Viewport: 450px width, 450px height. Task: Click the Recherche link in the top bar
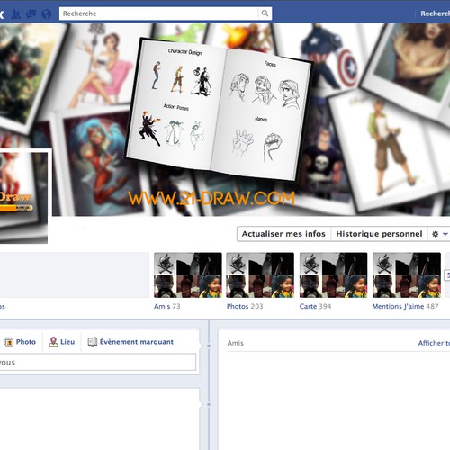[435, 13]
